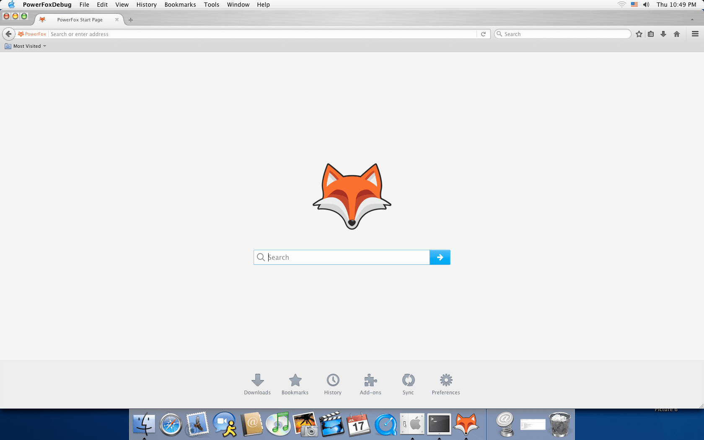This screenshot has width=704, height=440.
Task: Submit search with the blue arrow button
Action: (440, 257)
